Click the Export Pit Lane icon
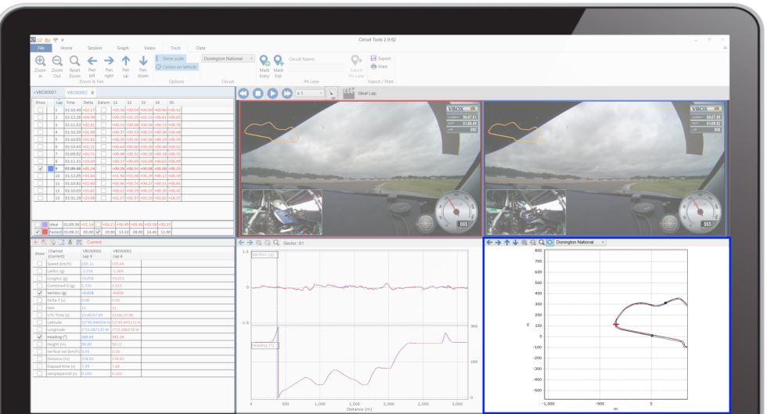 pos(356,61)
